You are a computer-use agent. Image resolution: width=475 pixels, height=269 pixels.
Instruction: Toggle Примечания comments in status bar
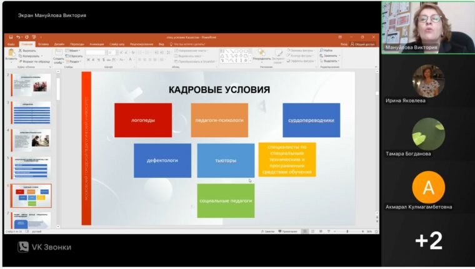(x=287, y=231)
